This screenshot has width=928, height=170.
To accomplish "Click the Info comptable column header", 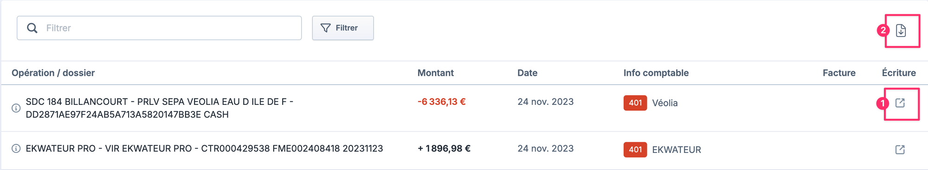I will pos(656,73).
